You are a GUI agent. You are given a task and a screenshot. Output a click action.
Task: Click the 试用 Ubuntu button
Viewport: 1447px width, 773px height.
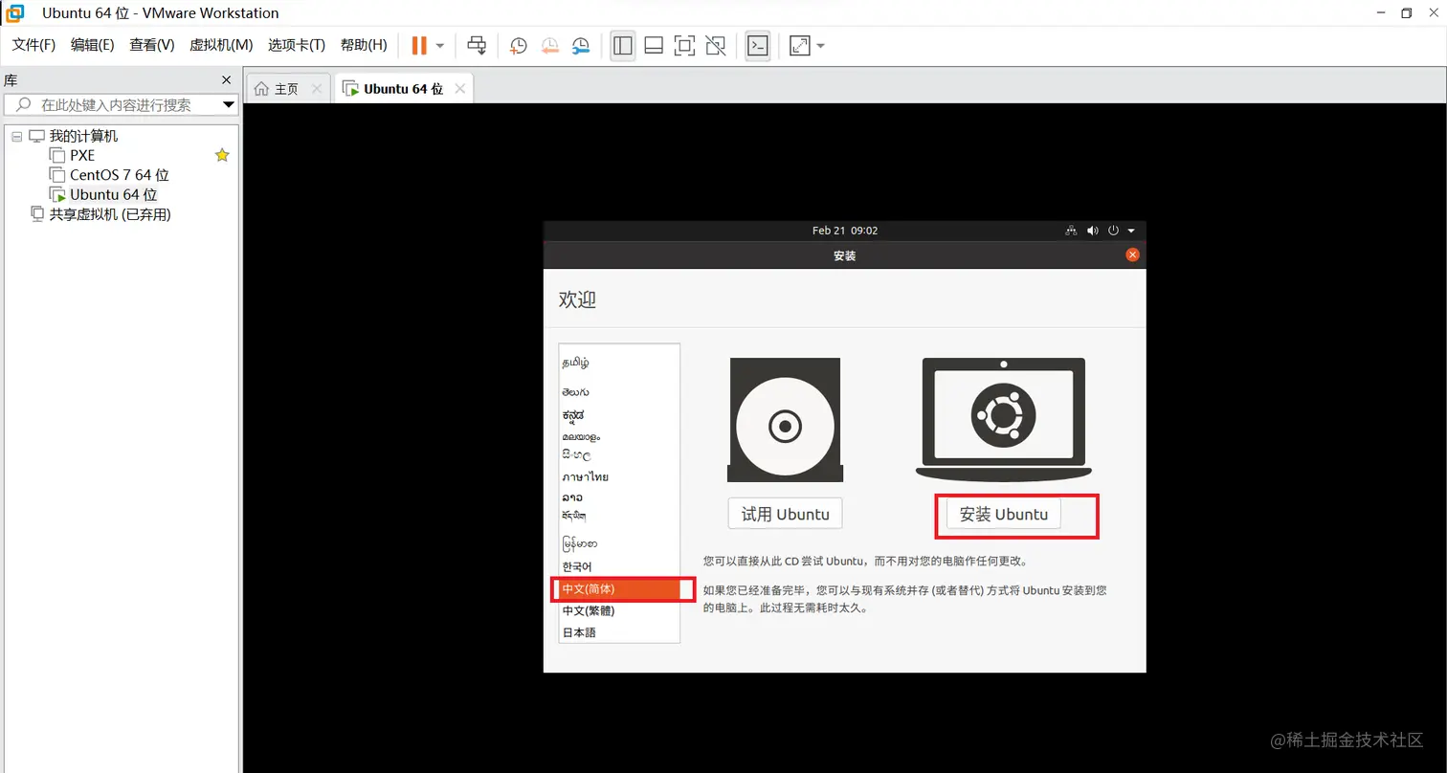point(785,514)
